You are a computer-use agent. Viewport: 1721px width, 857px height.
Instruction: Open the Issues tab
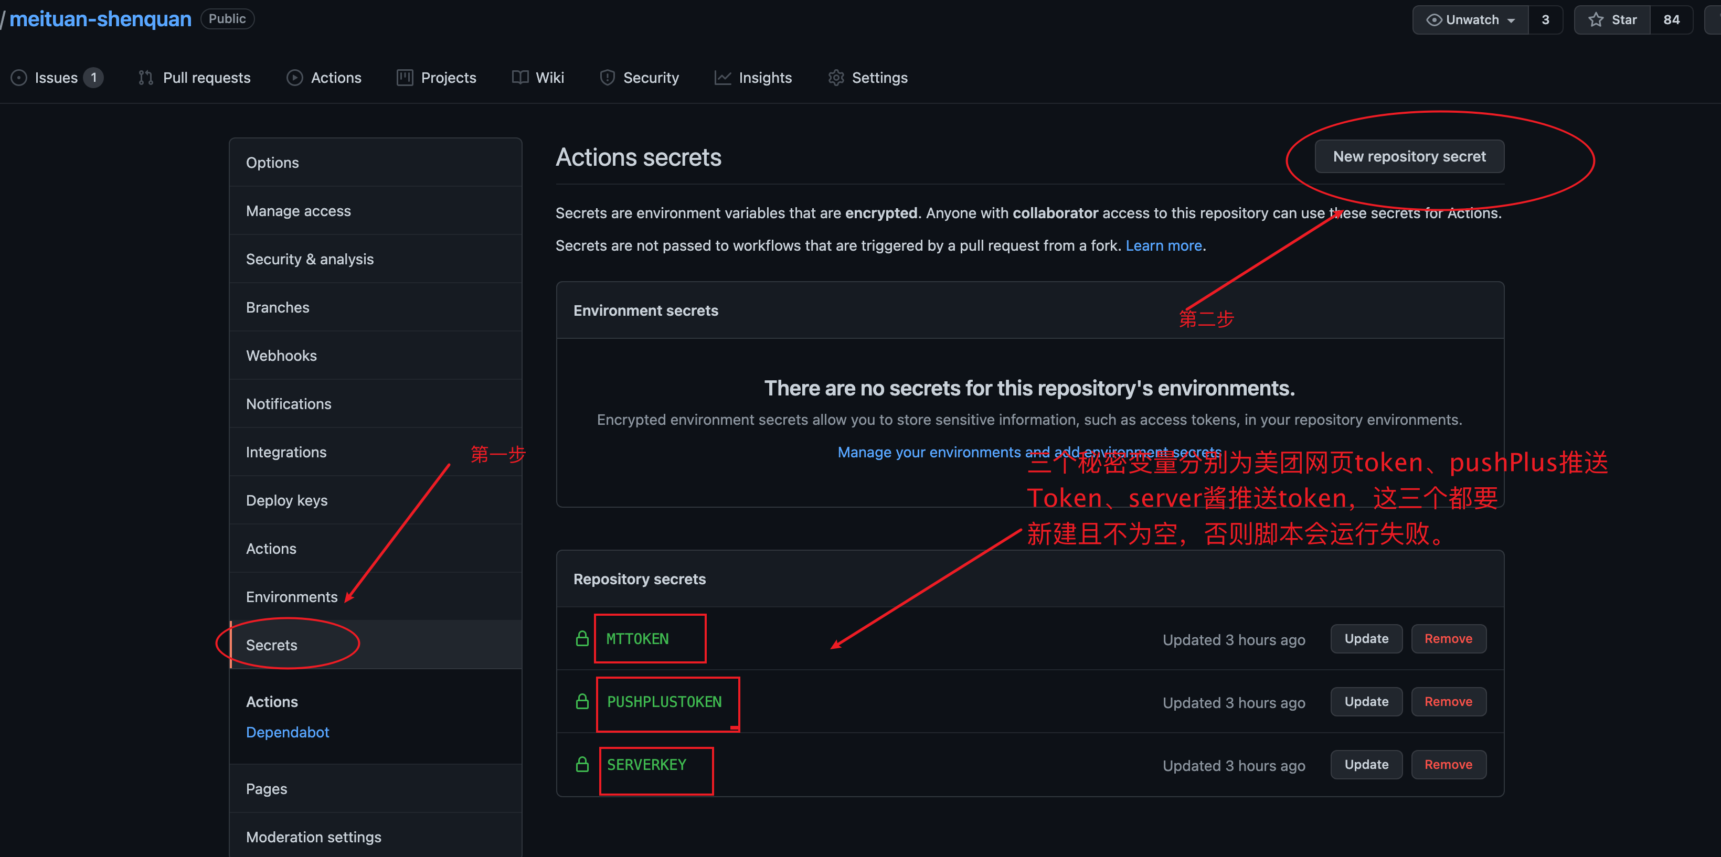pyautogui.click(x=57, y=78)
